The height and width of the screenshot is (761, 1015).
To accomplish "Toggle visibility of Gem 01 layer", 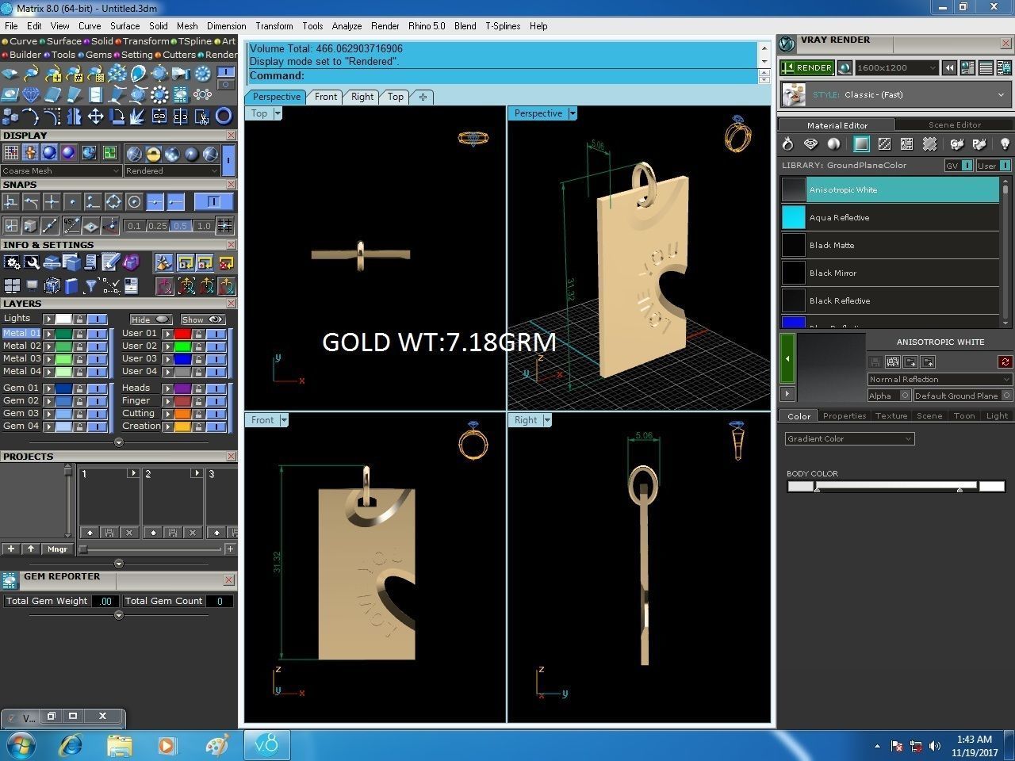I will tap(97, 388).
